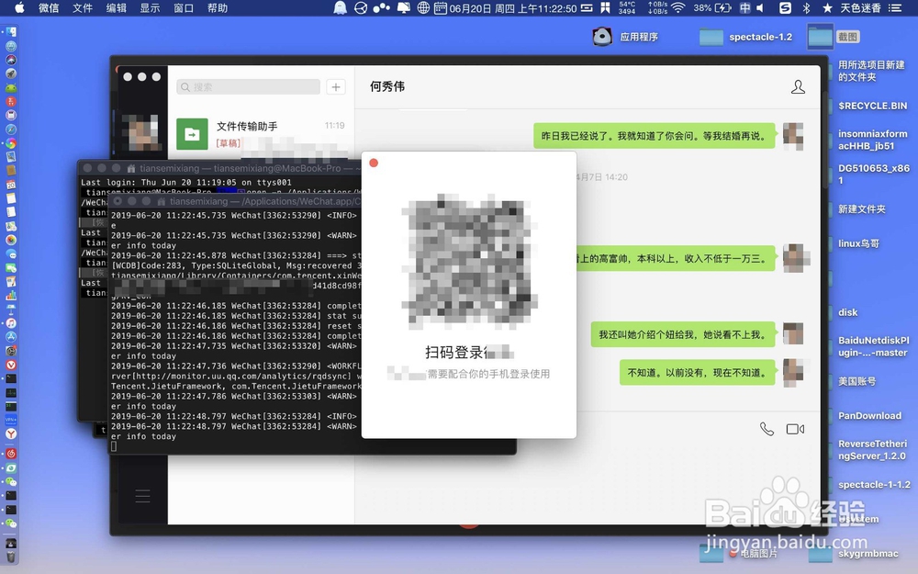Screen dimensions: 918x574
Task: Open the Apple menu
Action: (x=19, y=7)
